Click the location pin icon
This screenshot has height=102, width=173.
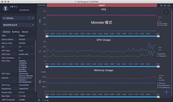coord(161,5)
